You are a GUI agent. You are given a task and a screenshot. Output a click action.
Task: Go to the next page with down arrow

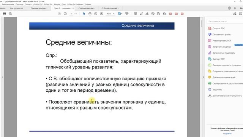65,14
